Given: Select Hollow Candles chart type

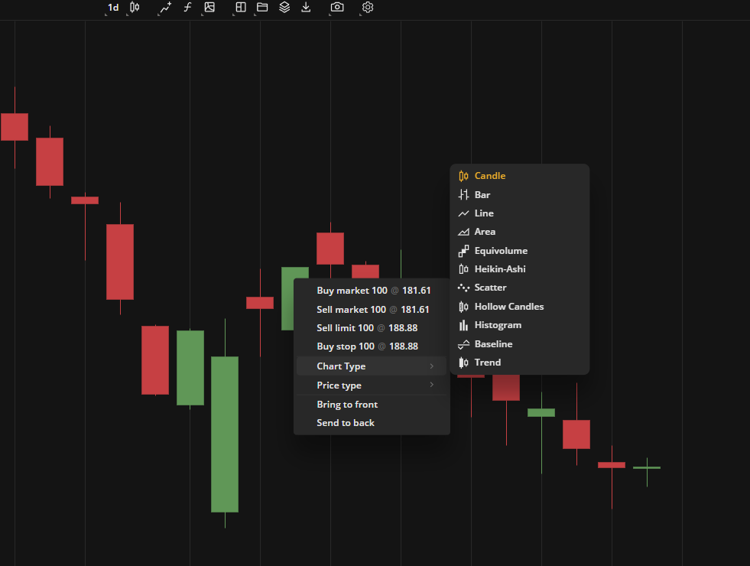Looking at the screenshot, I should point(519,307).
